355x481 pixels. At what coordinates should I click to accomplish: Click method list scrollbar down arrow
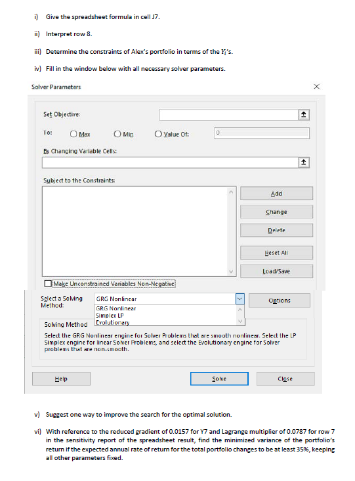click(240, 321)
